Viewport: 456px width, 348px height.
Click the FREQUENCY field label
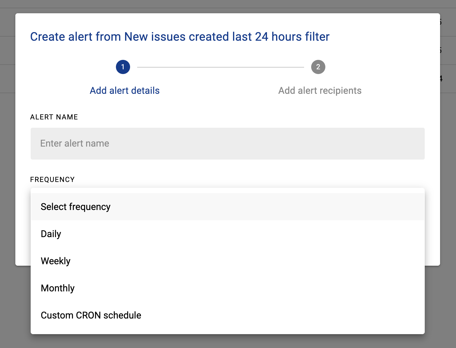tap(53, 180)
